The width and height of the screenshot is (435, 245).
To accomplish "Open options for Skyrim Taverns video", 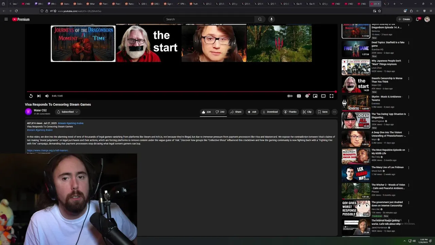I will click(x=408, y=97).
